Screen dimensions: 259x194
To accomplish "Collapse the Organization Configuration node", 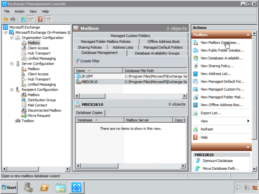I will [x=12, y=38].
